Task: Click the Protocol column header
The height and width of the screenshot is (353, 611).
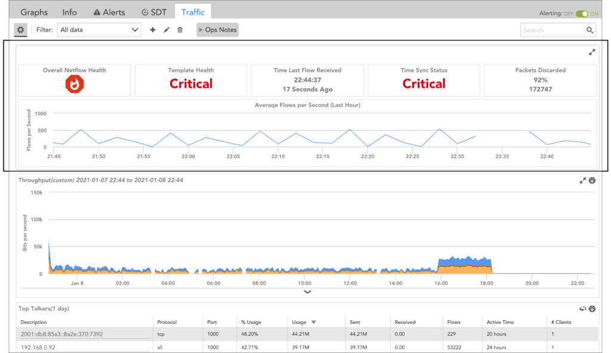Action: [167, 322]
